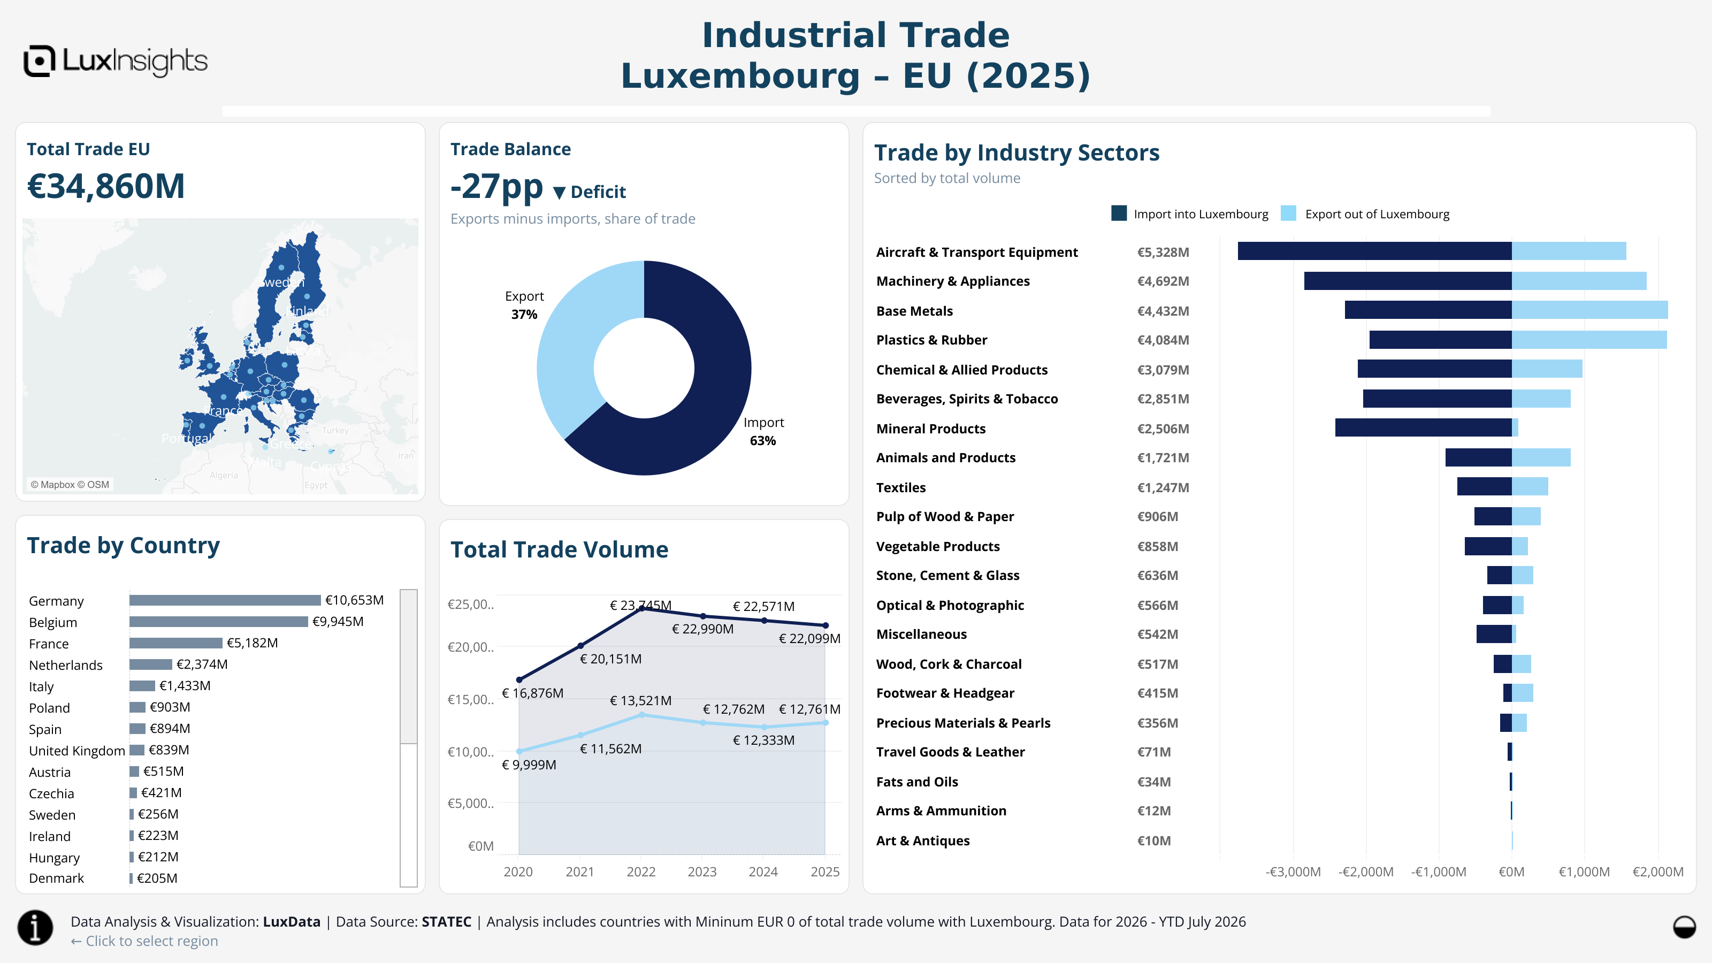This screenshot has height=963, width=1712.
Task: Click the € 22,099M data label for 2025
Action: coord(809,639)
